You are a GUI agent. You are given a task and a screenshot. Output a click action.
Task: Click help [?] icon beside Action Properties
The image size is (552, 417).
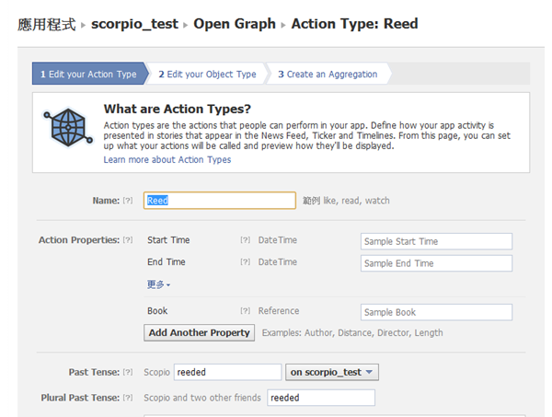tap(128, 240)
